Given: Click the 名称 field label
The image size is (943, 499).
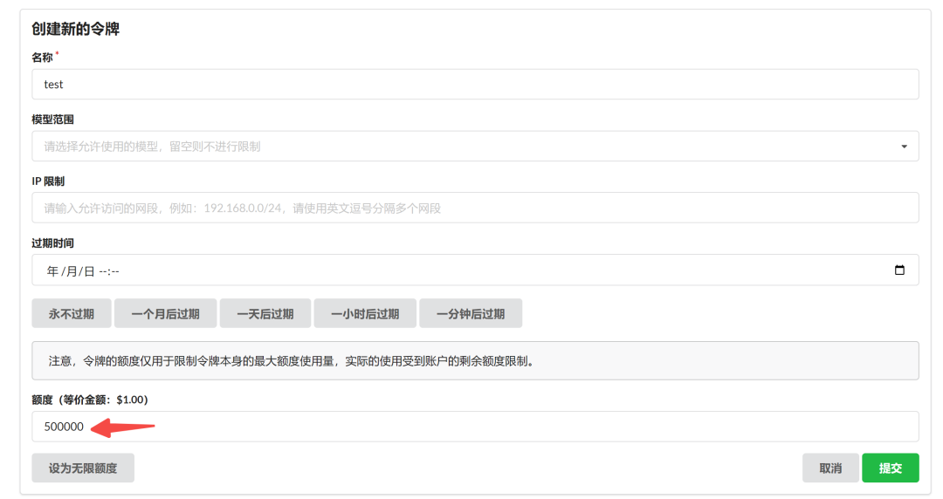Looking at the screenshot, I should coord(43,57).
